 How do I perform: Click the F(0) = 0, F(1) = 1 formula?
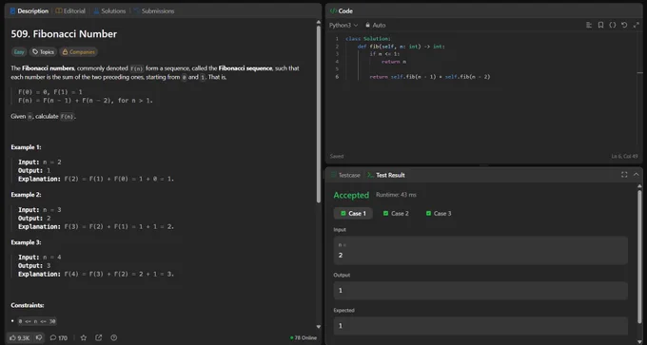pos(49,92)
